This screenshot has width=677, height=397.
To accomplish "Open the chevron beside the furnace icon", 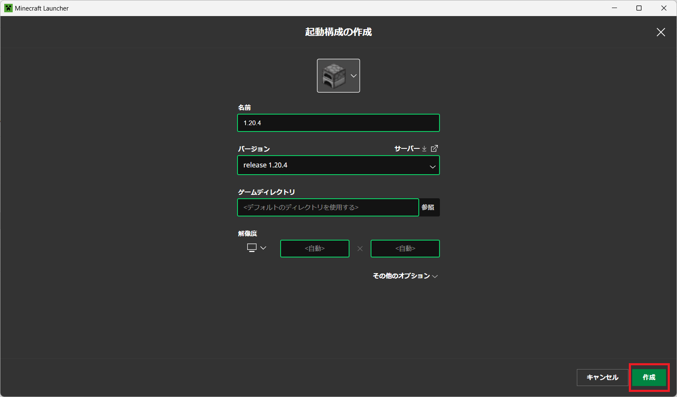I will coord(354,76).
